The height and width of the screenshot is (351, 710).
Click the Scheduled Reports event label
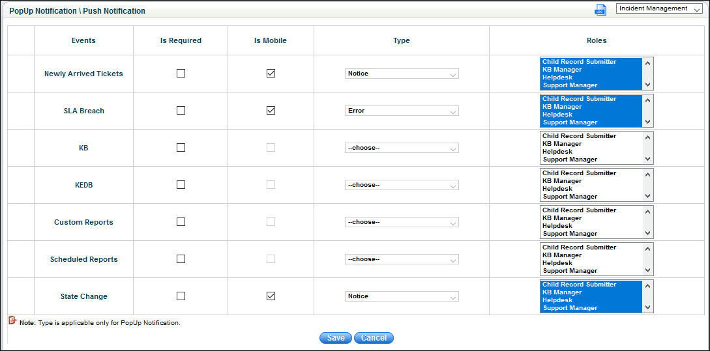tap(83, 259)
